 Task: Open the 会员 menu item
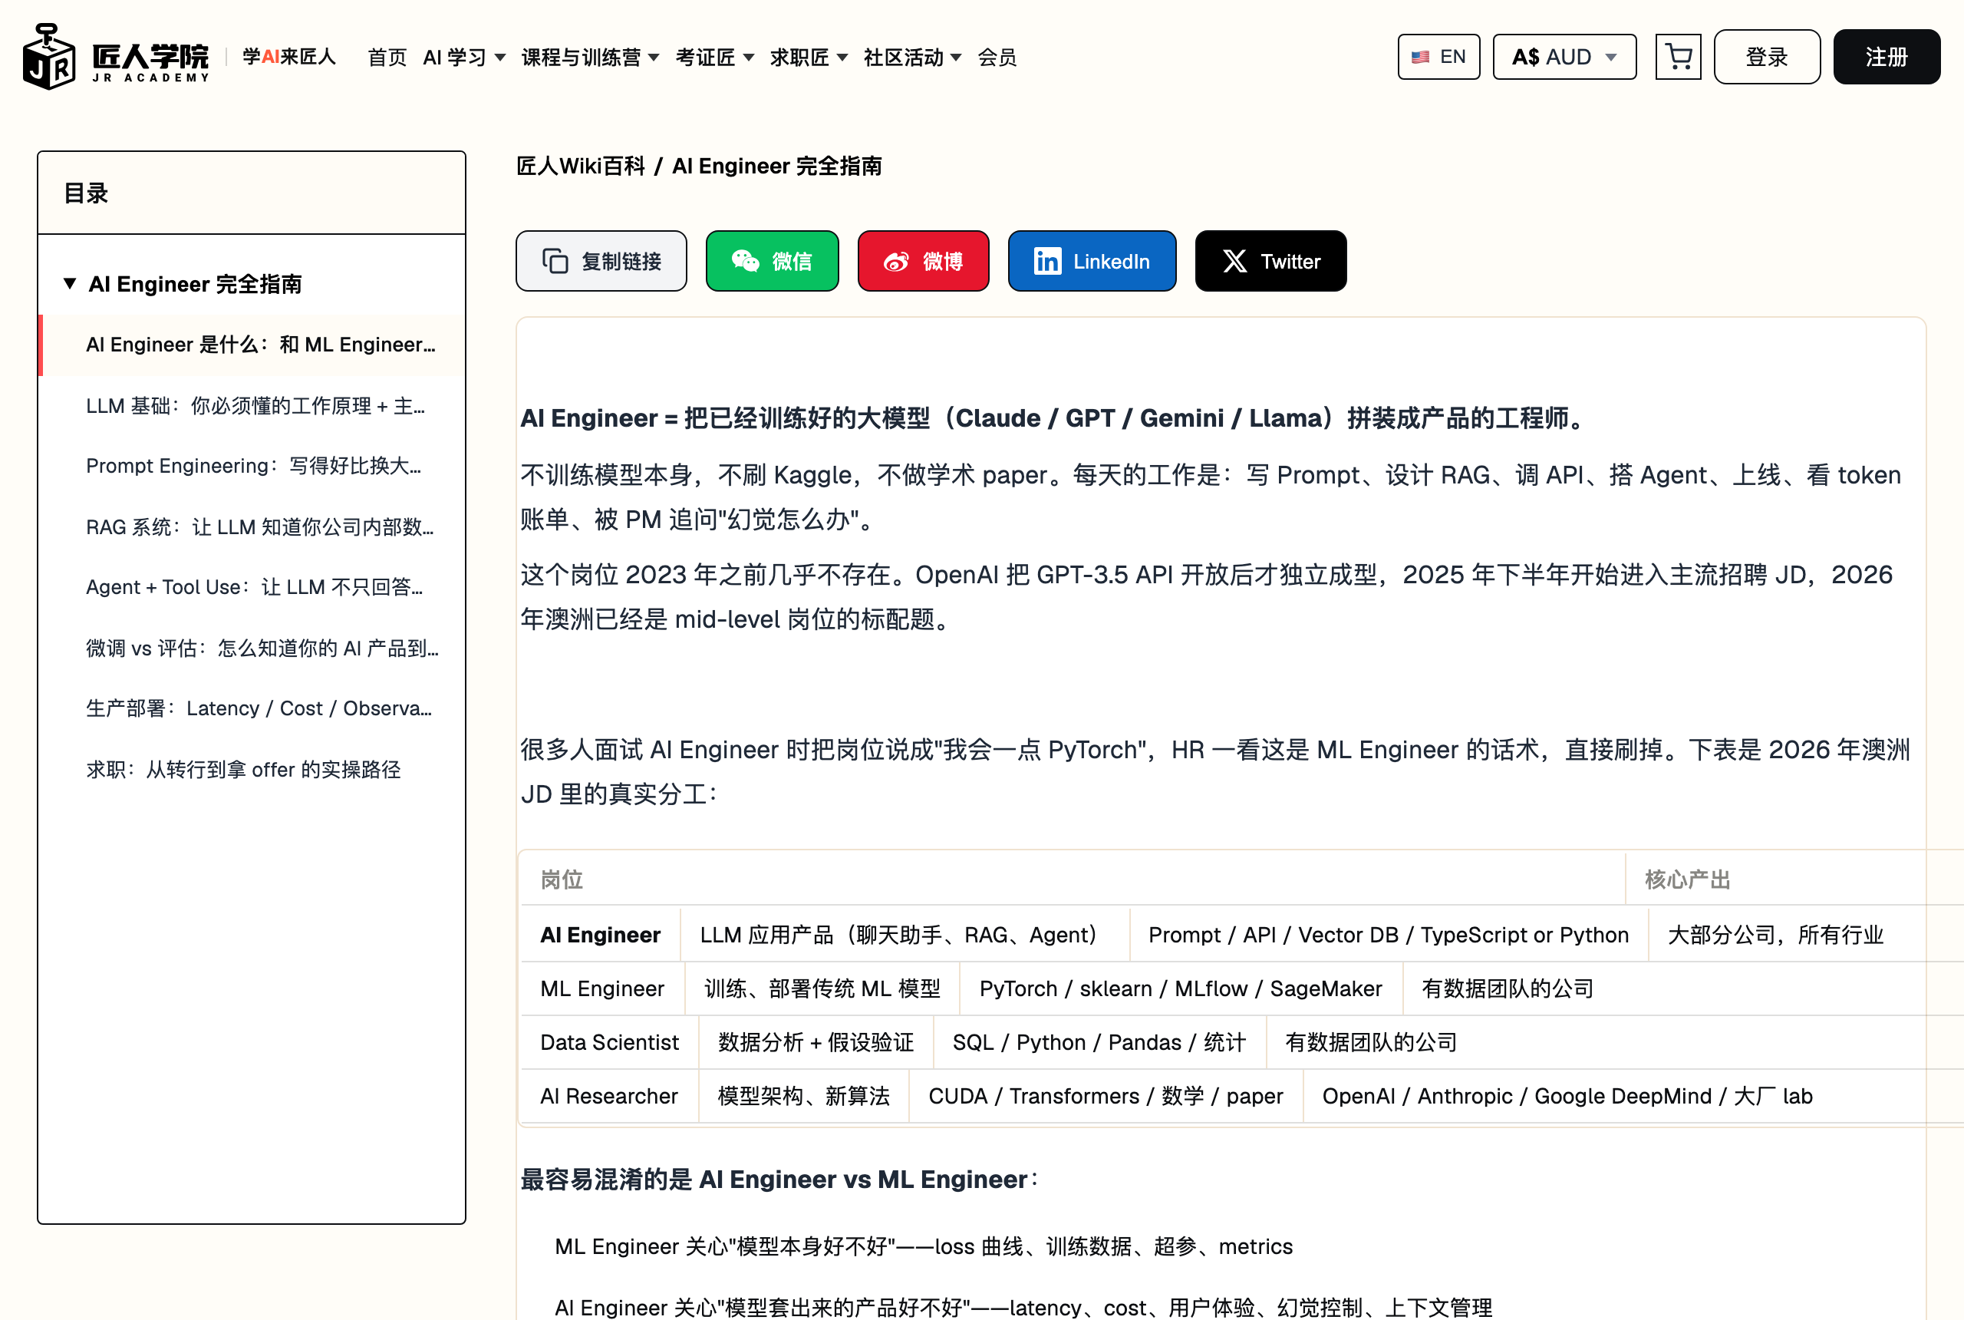[x=997, y=58]
